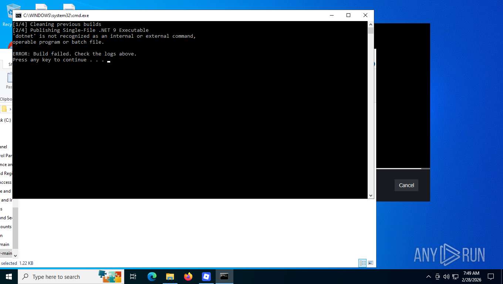
Task: Click the progress bar in the dark window
Action: (x=403, y=169)
